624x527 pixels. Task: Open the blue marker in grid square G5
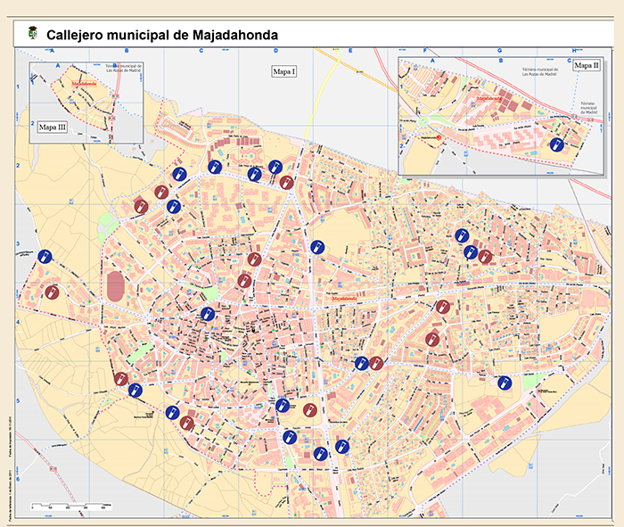click(x=505, y=383)
